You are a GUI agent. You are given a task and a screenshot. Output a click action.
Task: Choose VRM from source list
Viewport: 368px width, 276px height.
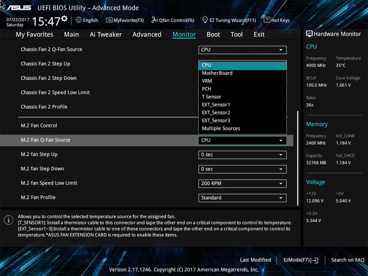242,81
